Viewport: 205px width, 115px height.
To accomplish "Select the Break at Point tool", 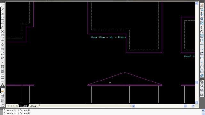I will (202, 54).
